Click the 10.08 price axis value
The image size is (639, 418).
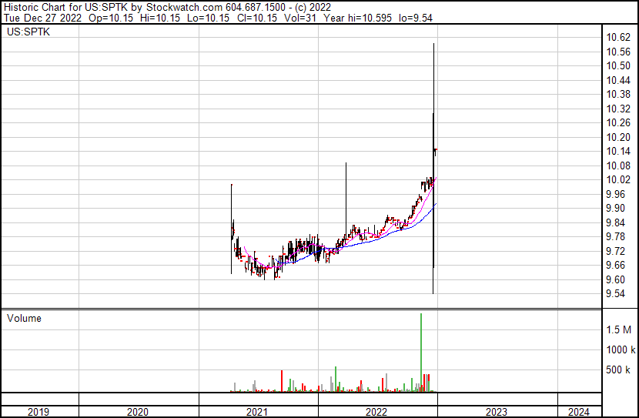(x=618, y=166)
